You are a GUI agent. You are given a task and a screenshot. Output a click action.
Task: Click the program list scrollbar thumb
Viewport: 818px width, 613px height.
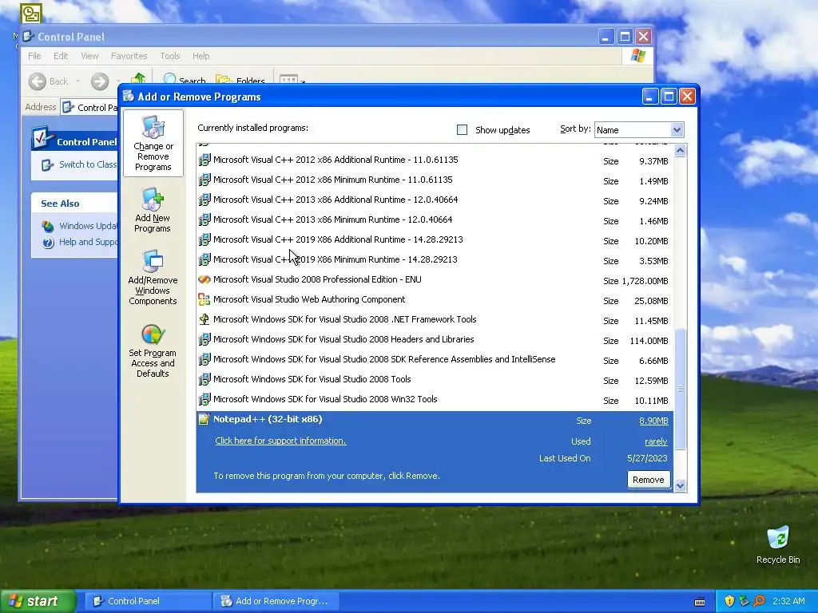[x=681, y=389]
